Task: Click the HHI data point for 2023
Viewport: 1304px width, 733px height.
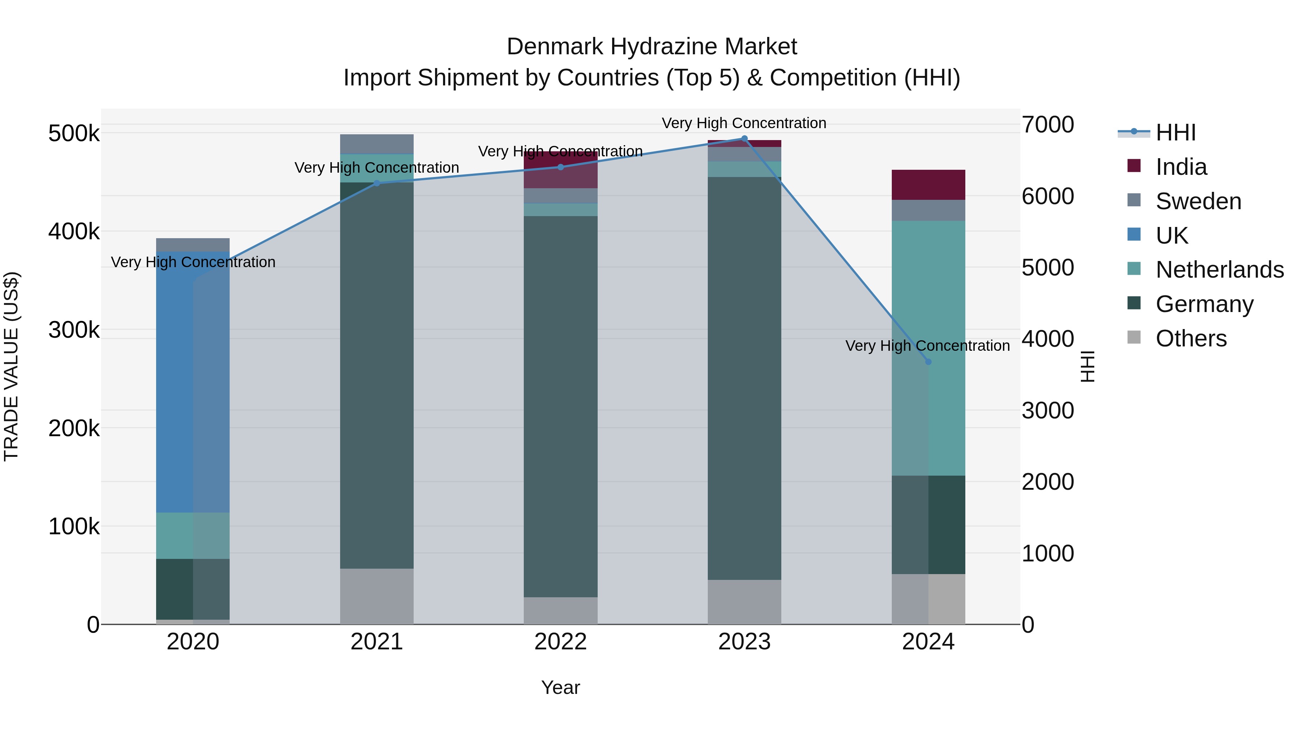Action: 744,139
